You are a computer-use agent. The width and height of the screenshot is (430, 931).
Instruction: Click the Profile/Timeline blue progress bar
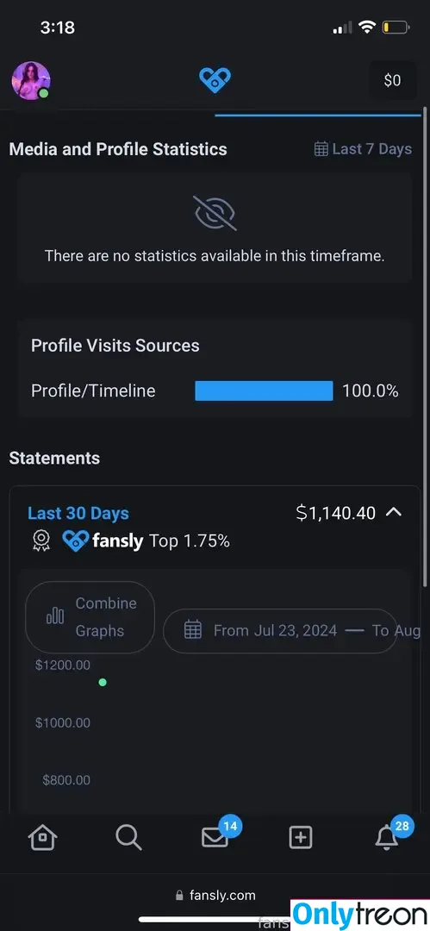click(x=264, y=391)
